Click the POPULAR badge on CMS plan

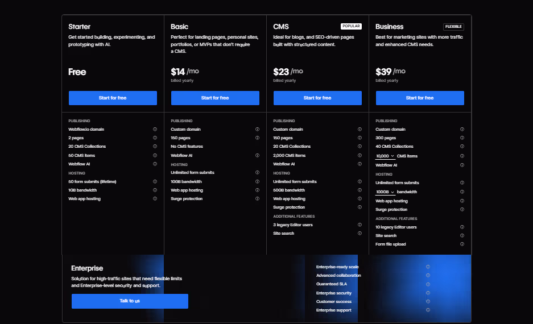[351, 26]
